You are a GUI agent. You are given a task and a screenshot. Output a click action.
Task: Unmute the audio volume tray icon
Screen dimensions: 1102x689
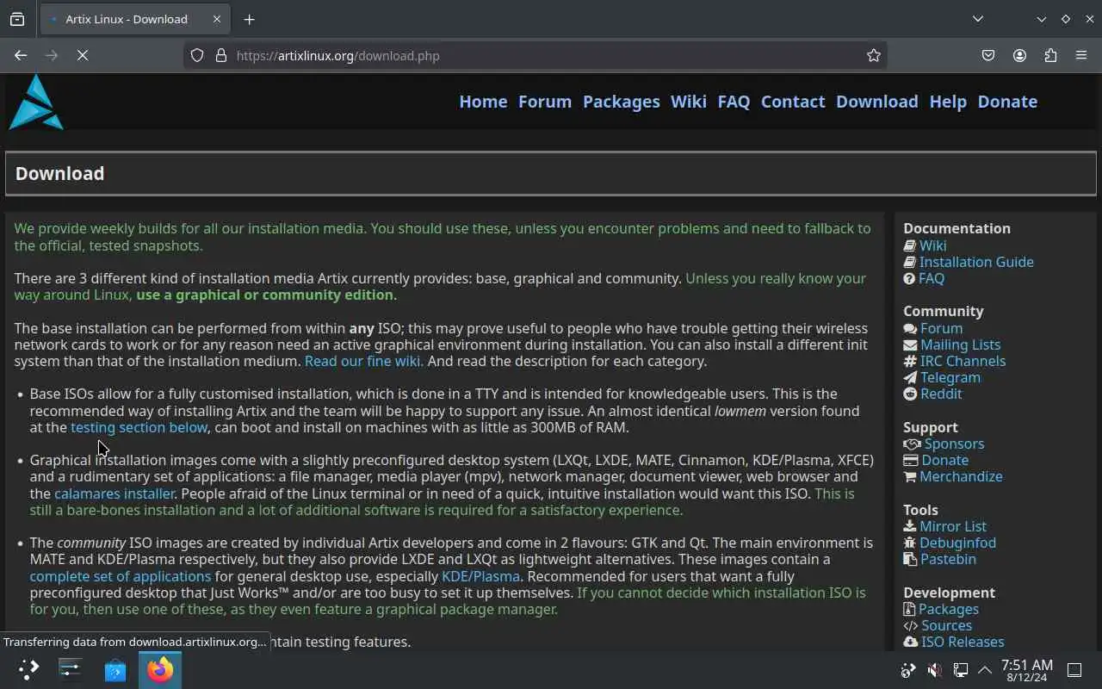pyautogui.click(x=934, y=669)
